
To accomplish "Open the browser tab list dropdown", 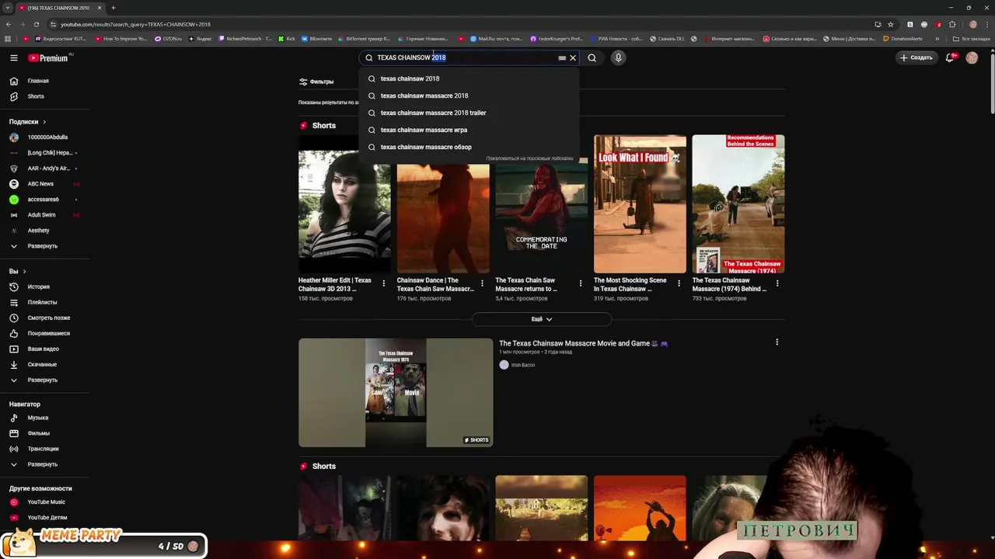I will click(x=8, y=8).
